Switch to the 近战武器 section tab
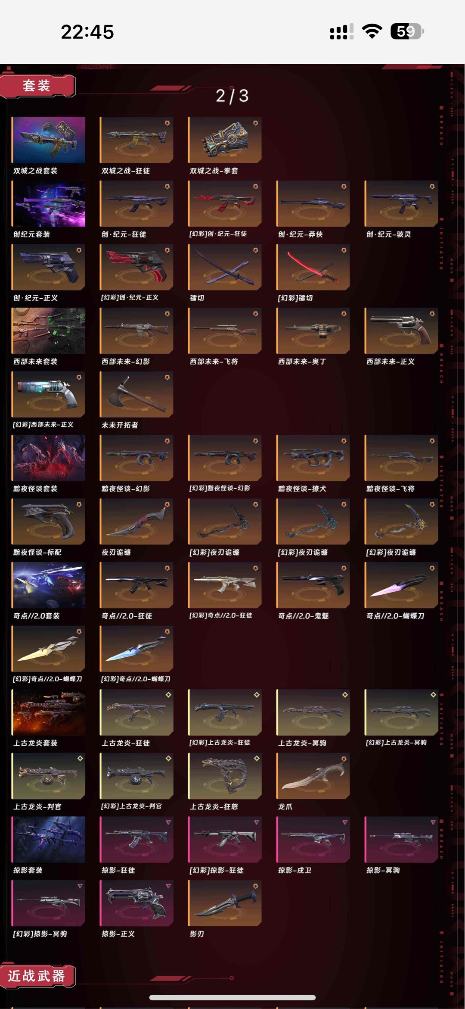This screenshot has height=1009, width=465. 38,976
